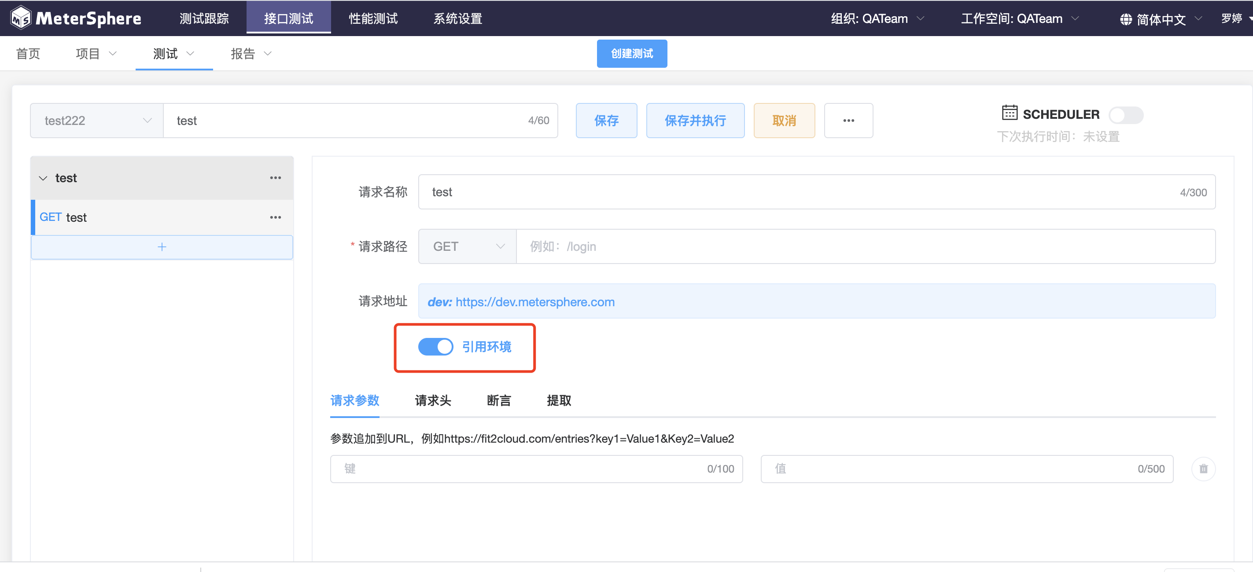The height and width of the screenshot is (572, 1253).
Task: Click the MeterSphere logo icon
Action: (21, 18)
